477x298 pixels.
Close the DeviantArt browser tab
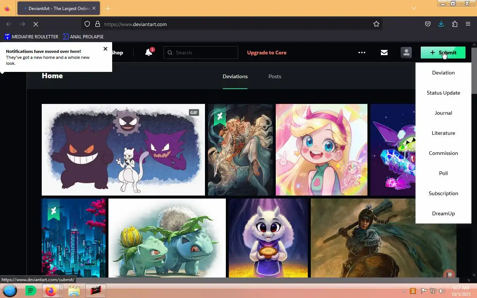click(x=94, y=8)
